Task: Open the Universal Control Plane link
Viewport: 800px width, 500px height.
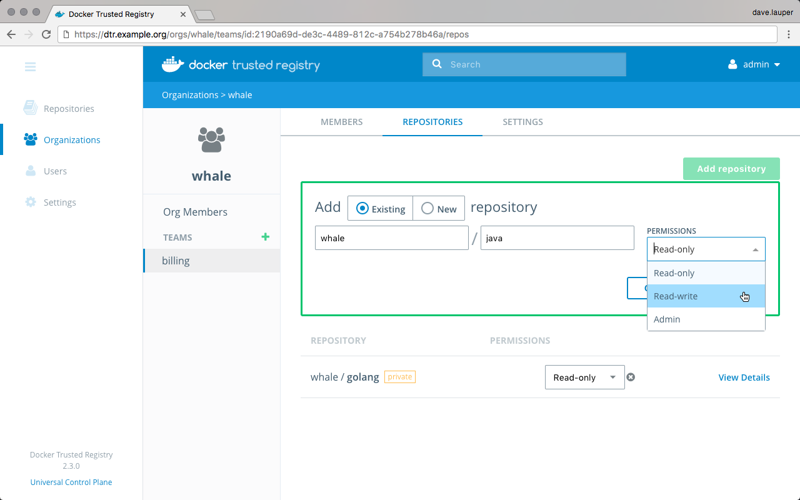Action: click(x=71, y=482)
